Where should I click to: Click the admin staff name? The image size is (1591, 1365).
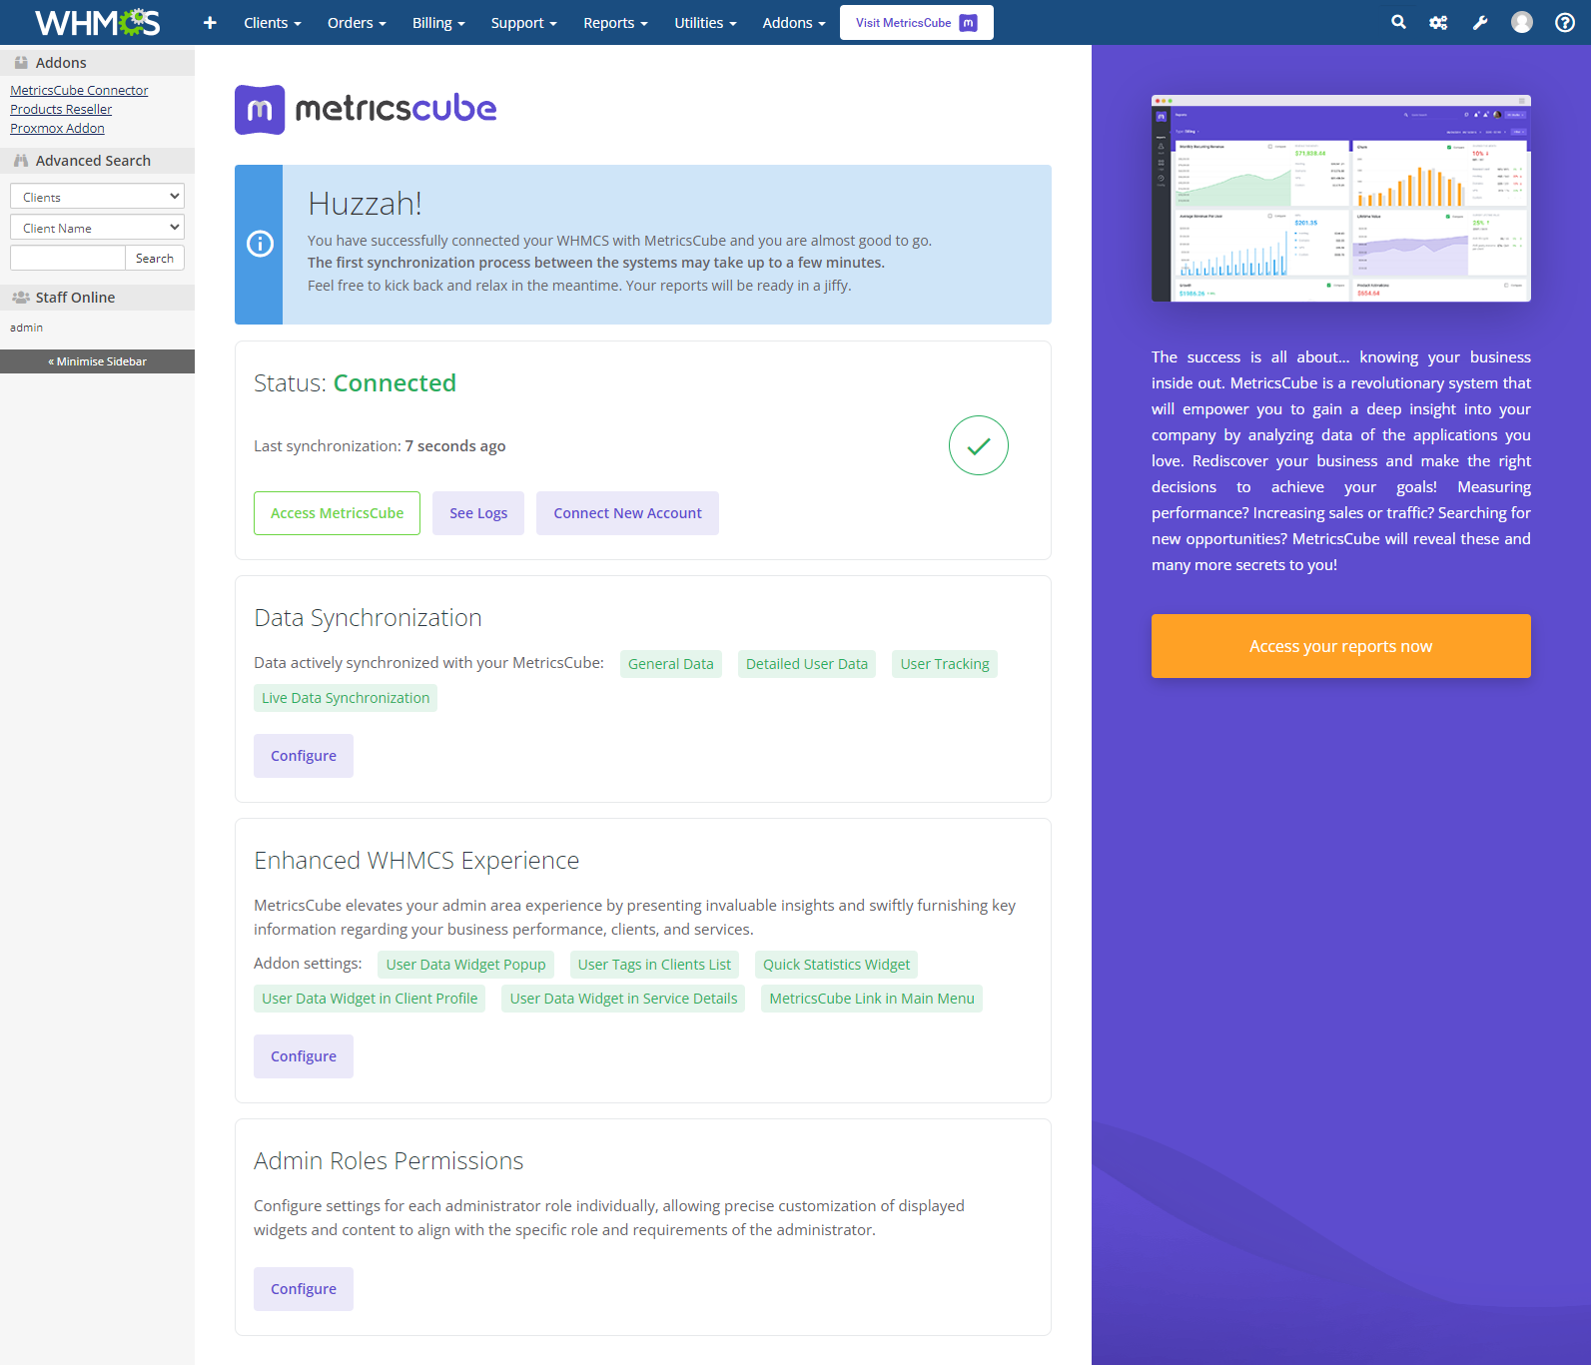click(x=26, y=328)
